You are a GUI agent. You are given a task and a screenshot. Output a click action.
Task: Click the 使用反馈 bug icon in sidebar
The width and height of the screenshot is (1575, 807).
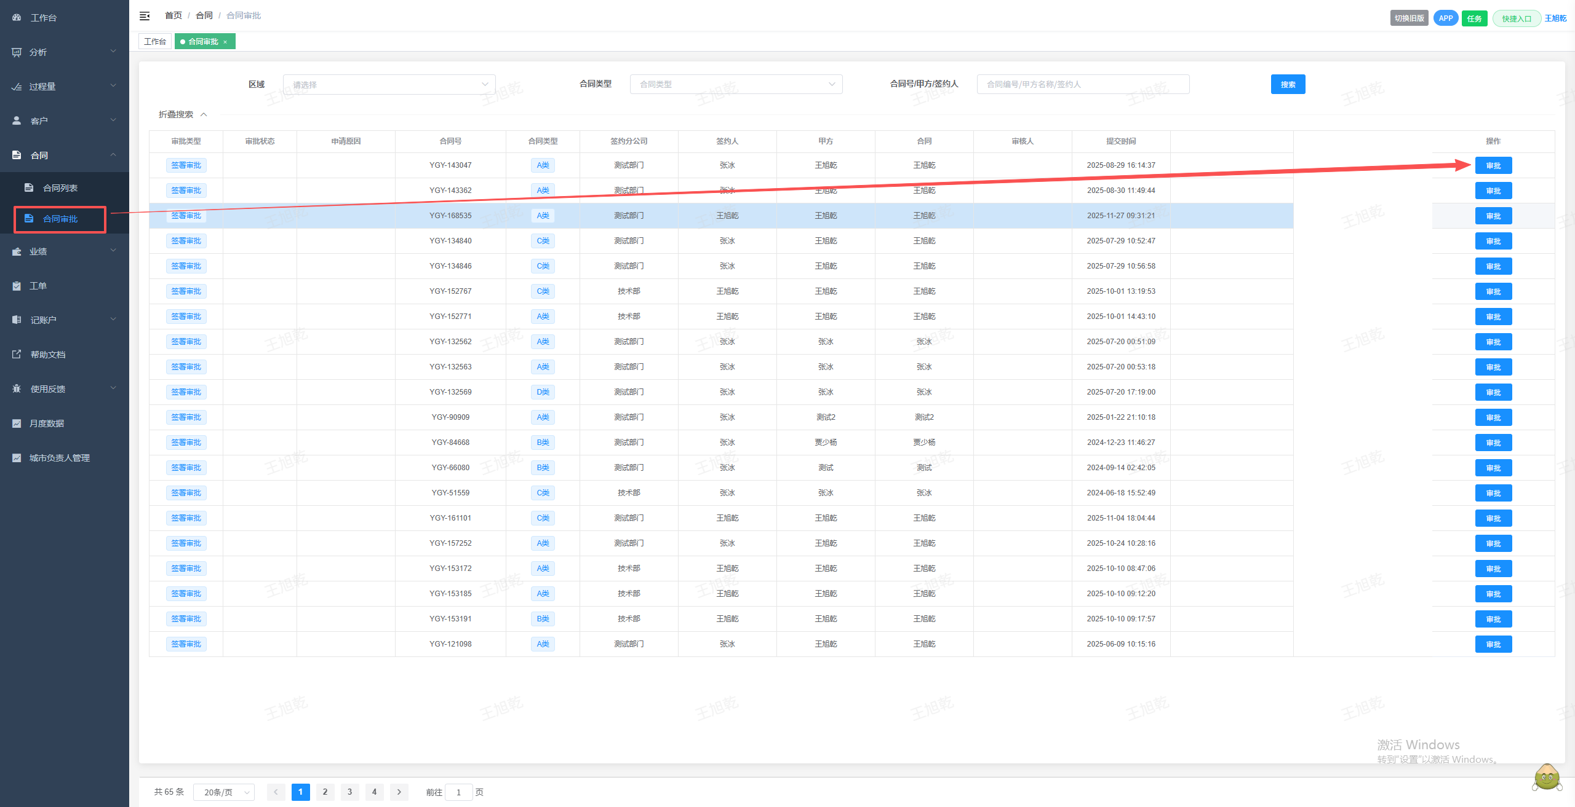(x=17, y=388)
